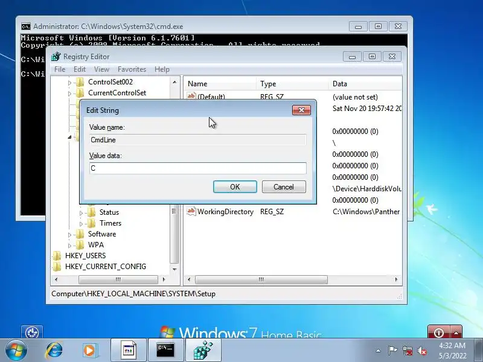
Task: Open the network status tray icon
Action: (408, 351)
